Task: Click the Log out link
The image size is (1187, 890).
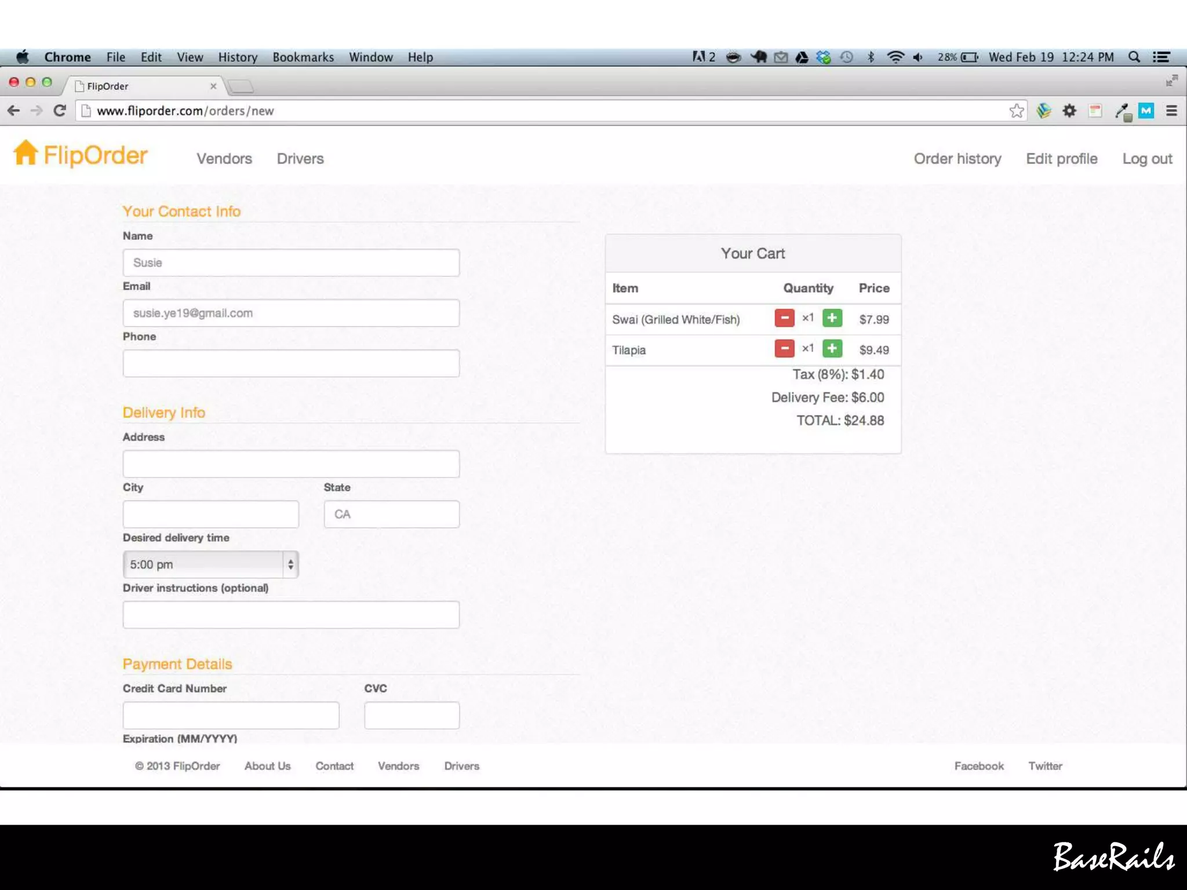Action: tap(1147, 159)
